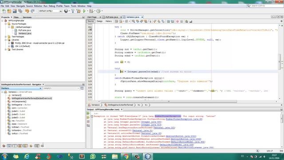The width and height of the screenshot is (284, 160).
Task: Click the Next Bookmark editor icon
Action: click(159, 21)
